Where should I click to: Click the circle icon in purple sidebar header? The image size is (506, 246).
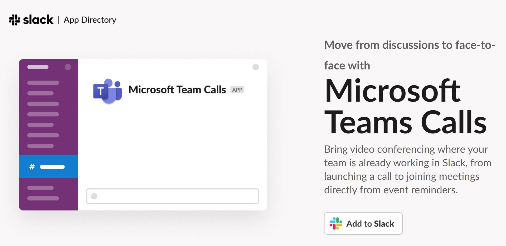point(68,67)
